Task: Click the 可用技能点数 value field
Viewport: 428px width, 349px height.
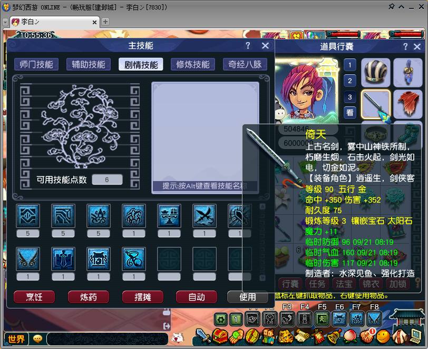Action: point(107,180)
